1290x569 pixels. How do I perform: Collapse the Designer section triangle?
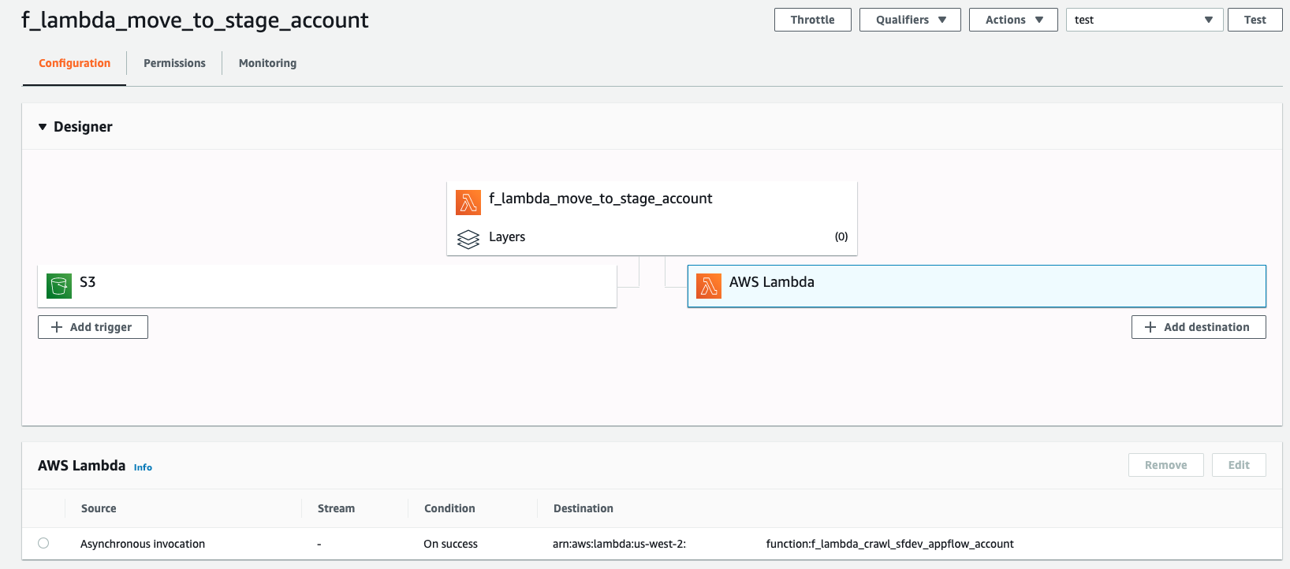tap(43, 127)
